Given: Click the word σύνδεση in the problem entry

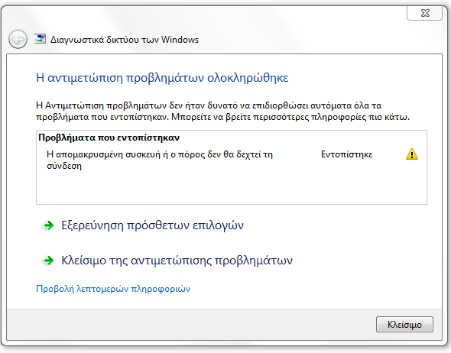Looking at the screenshot, I should 64,166.
